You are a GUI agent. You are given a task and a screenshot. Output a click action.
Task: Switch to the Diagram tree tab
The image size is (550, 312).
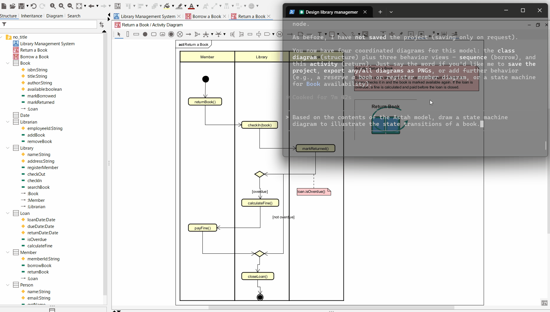(x=54, y=16)
